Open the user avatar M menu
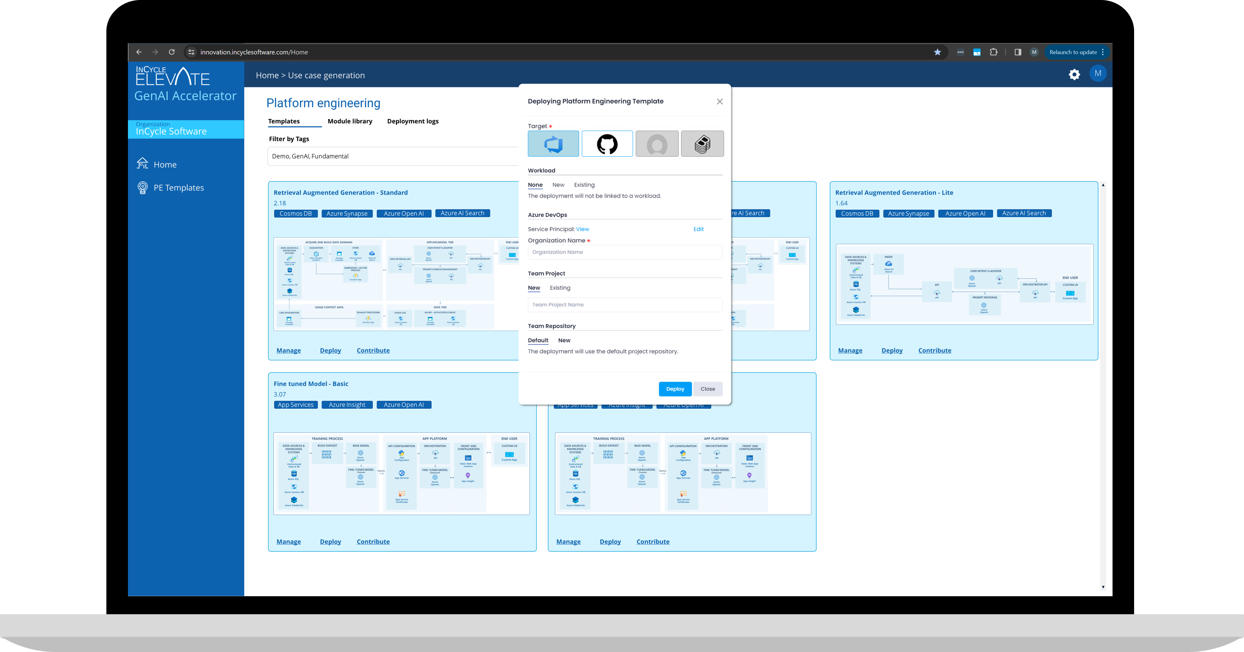 [x=1098, y=73]
